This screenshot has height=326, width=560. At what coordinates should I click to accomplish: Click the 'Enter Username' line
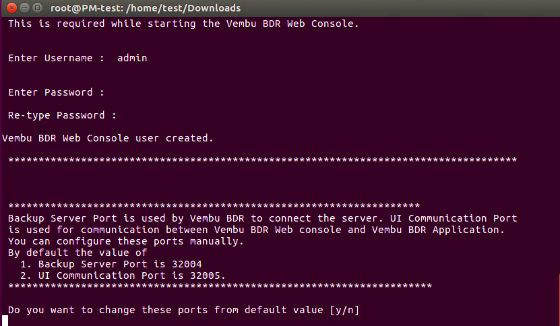click(x=77, y=58)
